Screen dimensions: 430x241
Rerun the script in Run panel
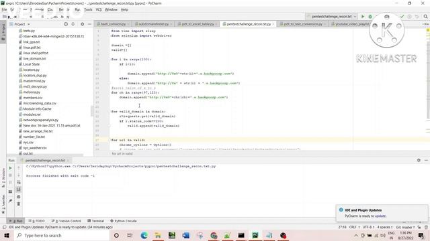[11, 168]
